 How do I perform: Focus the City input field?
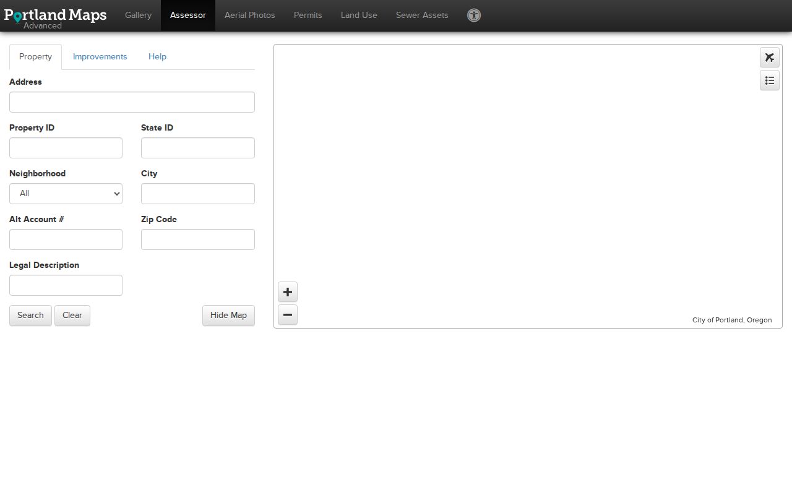point(198,194)
